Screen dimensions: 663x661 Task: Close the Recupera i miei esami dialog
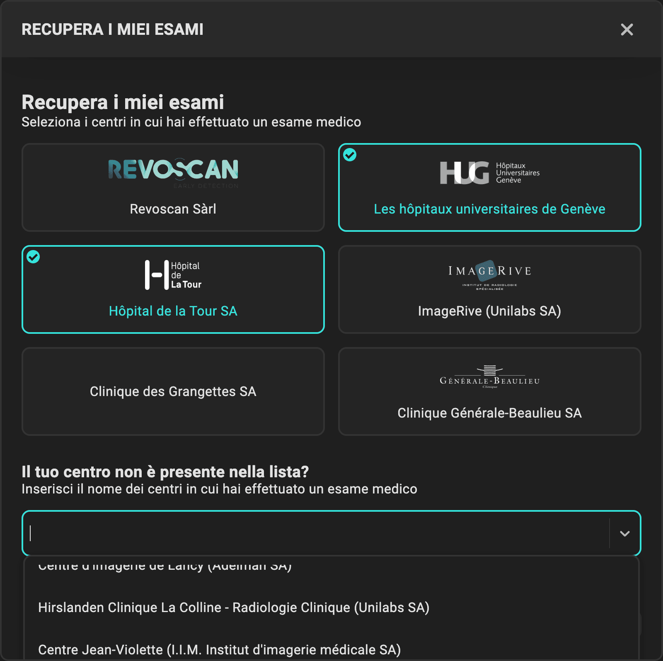click(x=627, y=29)
